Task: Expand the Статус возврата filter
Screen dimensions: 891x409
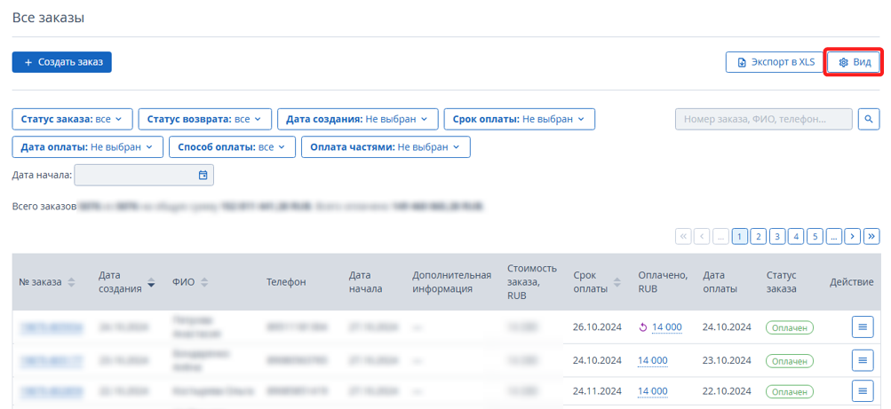Action: [204, 119]
